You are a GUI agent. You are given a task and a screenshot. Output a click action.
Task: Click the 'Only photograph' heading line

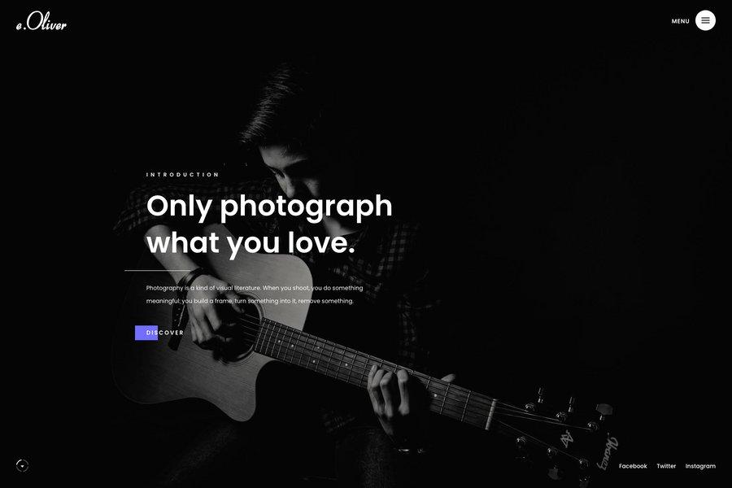(x=269, y=206)
